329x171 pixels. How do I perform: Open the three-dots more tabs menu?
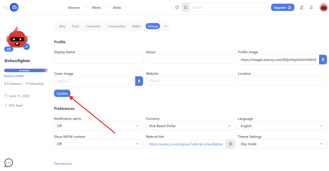166,26
